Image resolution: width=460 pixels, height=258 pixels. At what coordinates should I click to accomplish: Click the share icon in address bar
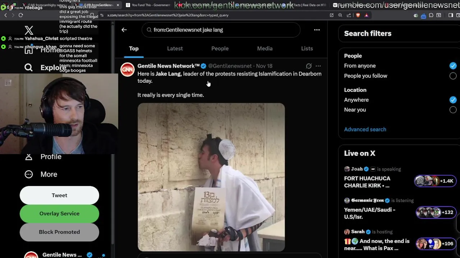(349, 15)
